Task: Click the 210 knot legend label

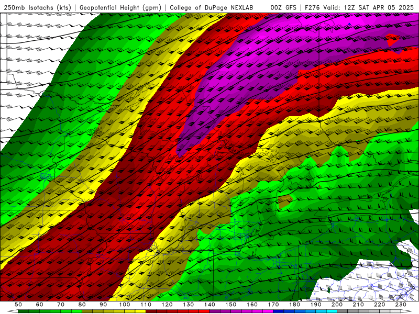Action: [x=358, y=305]
